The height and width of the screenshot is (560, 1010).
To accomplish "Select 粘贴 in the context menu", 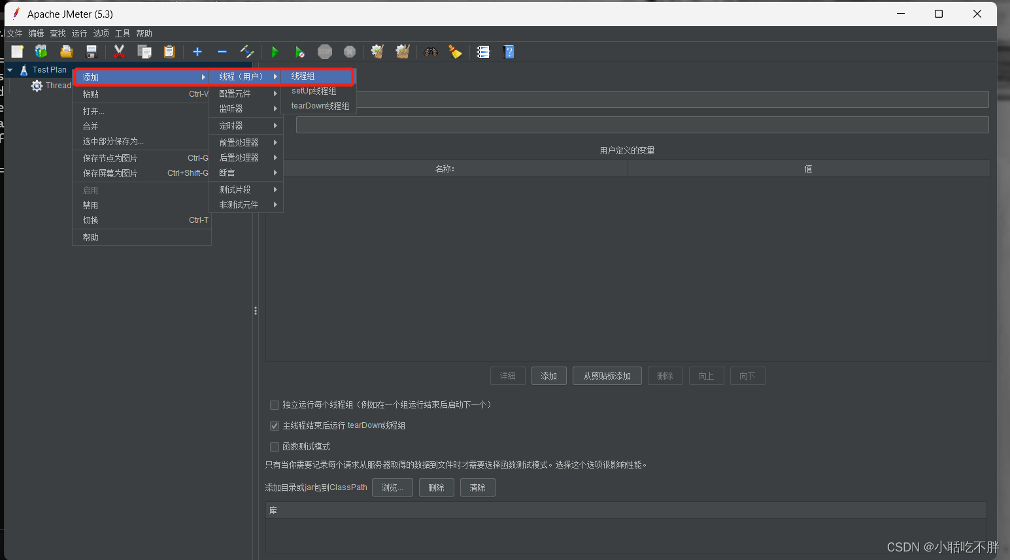I will click(x=142, y=95).
